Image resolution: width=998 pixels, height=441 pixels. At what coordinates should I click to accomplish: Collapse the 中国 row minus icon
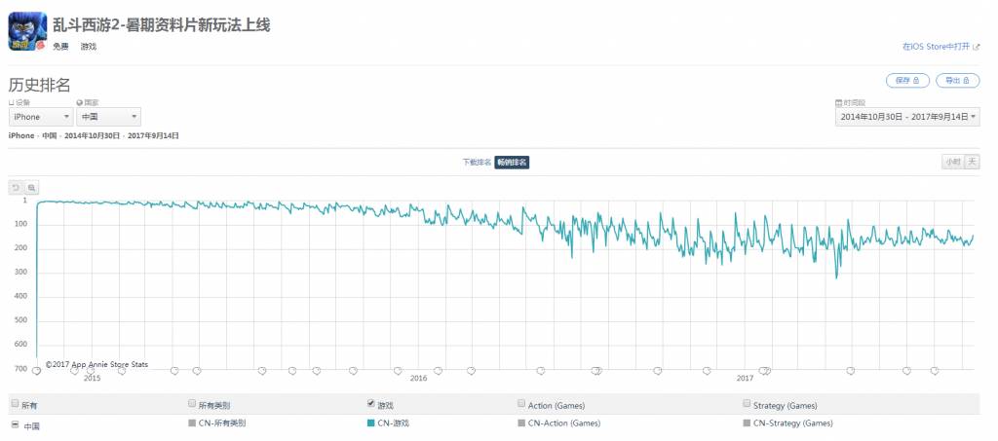tap(14, 425)
